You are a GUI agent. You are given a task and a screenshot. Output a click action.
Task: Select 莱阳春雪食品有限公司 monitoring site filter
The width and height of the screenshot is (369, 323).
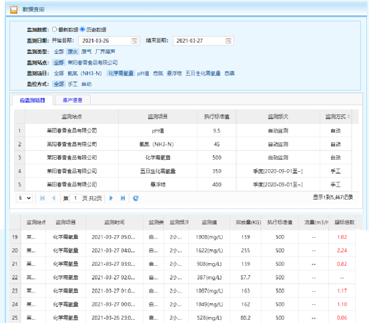93,63
